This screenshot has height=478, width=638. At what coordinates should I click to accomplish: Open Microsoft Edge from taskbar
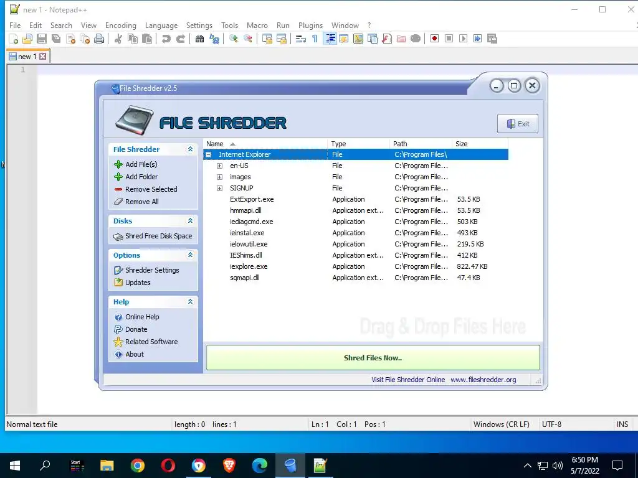pos(260,466)
